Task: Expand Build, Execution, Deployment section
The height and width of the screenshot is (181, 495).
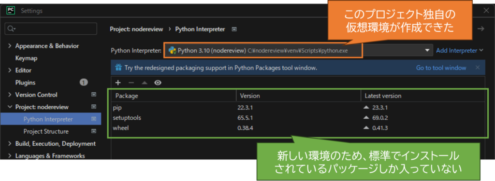Action: 10,143
